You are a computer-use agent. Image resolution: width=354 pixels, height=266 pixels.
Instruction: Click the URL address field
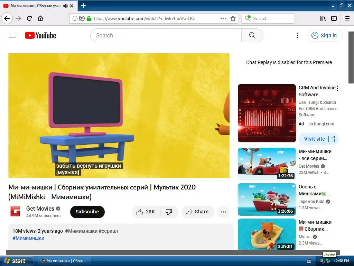pyautogui.click(x=144, y=18)
